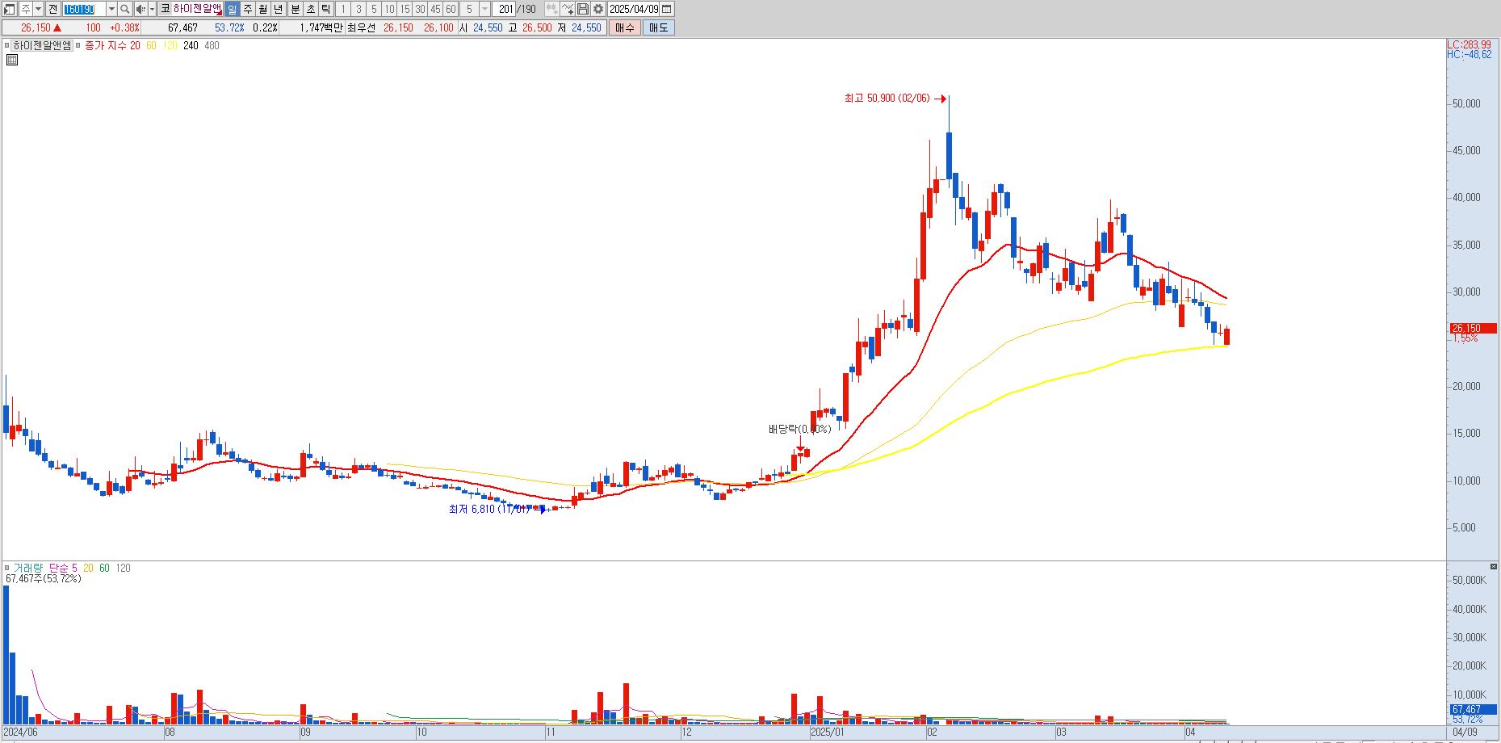Switch to 분 minute chart
1501x743 pixels.
point(296,9)
